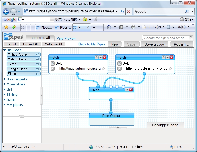The height and width of the screenshot is (152, 197).
Task: Click the search magnifier in Google box
Action: click(x=187, y=12)
